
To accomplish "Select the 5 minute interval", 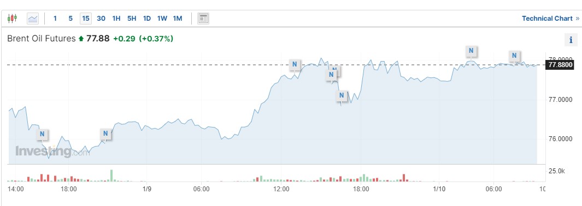I will point(70,18).
